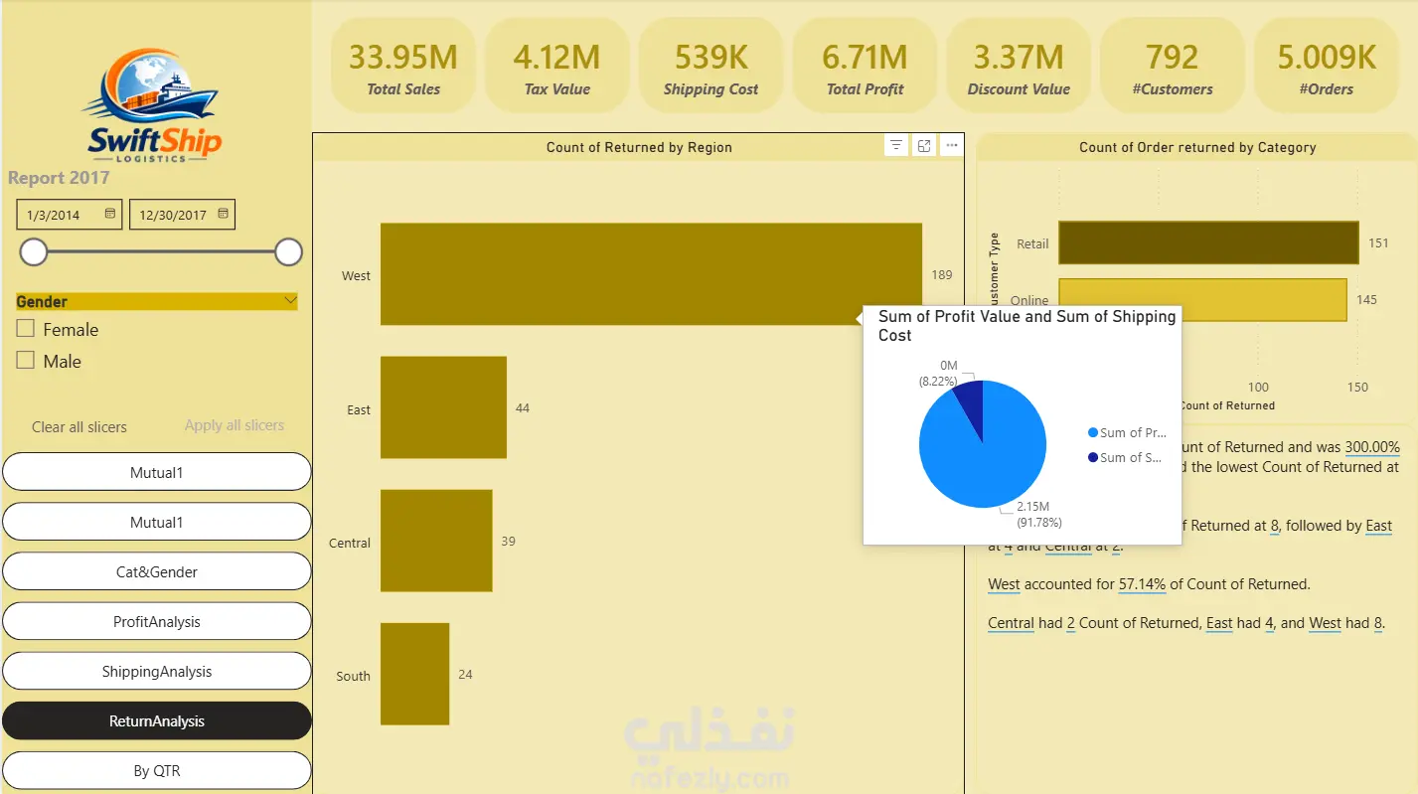The width and height of the screenshot is (1418, 794).
Task: Open more options ellipsis on Region chart
Action: pyautogui.click(x=951, y=146)
